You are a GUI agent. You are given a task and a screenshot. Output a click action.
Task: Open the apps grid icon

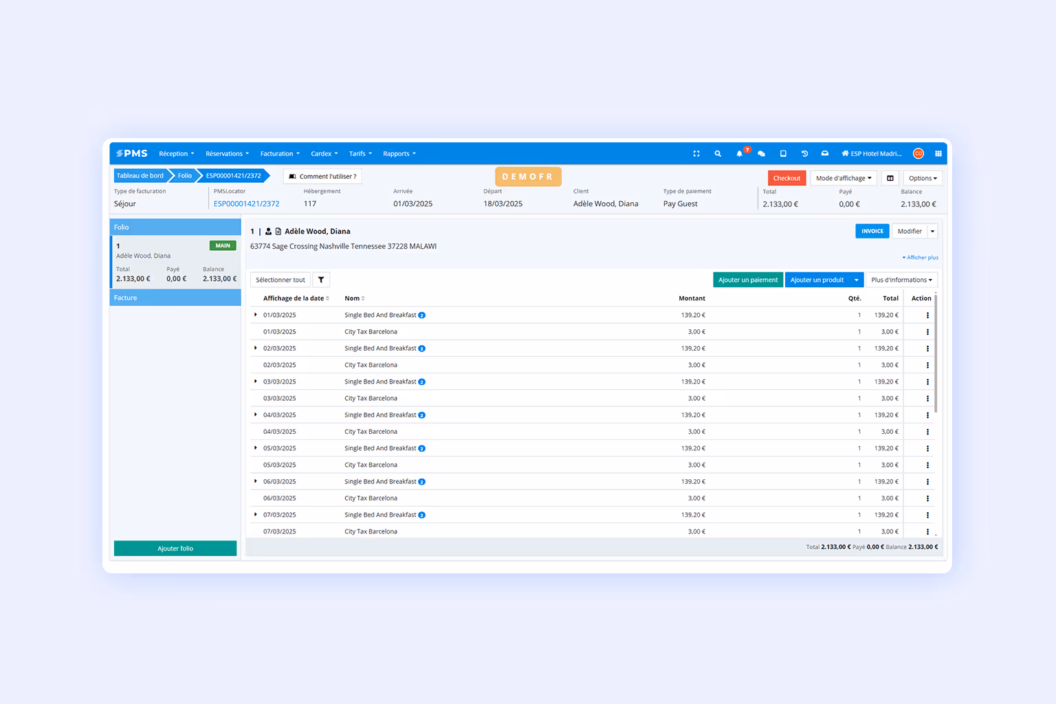[938, 154]
